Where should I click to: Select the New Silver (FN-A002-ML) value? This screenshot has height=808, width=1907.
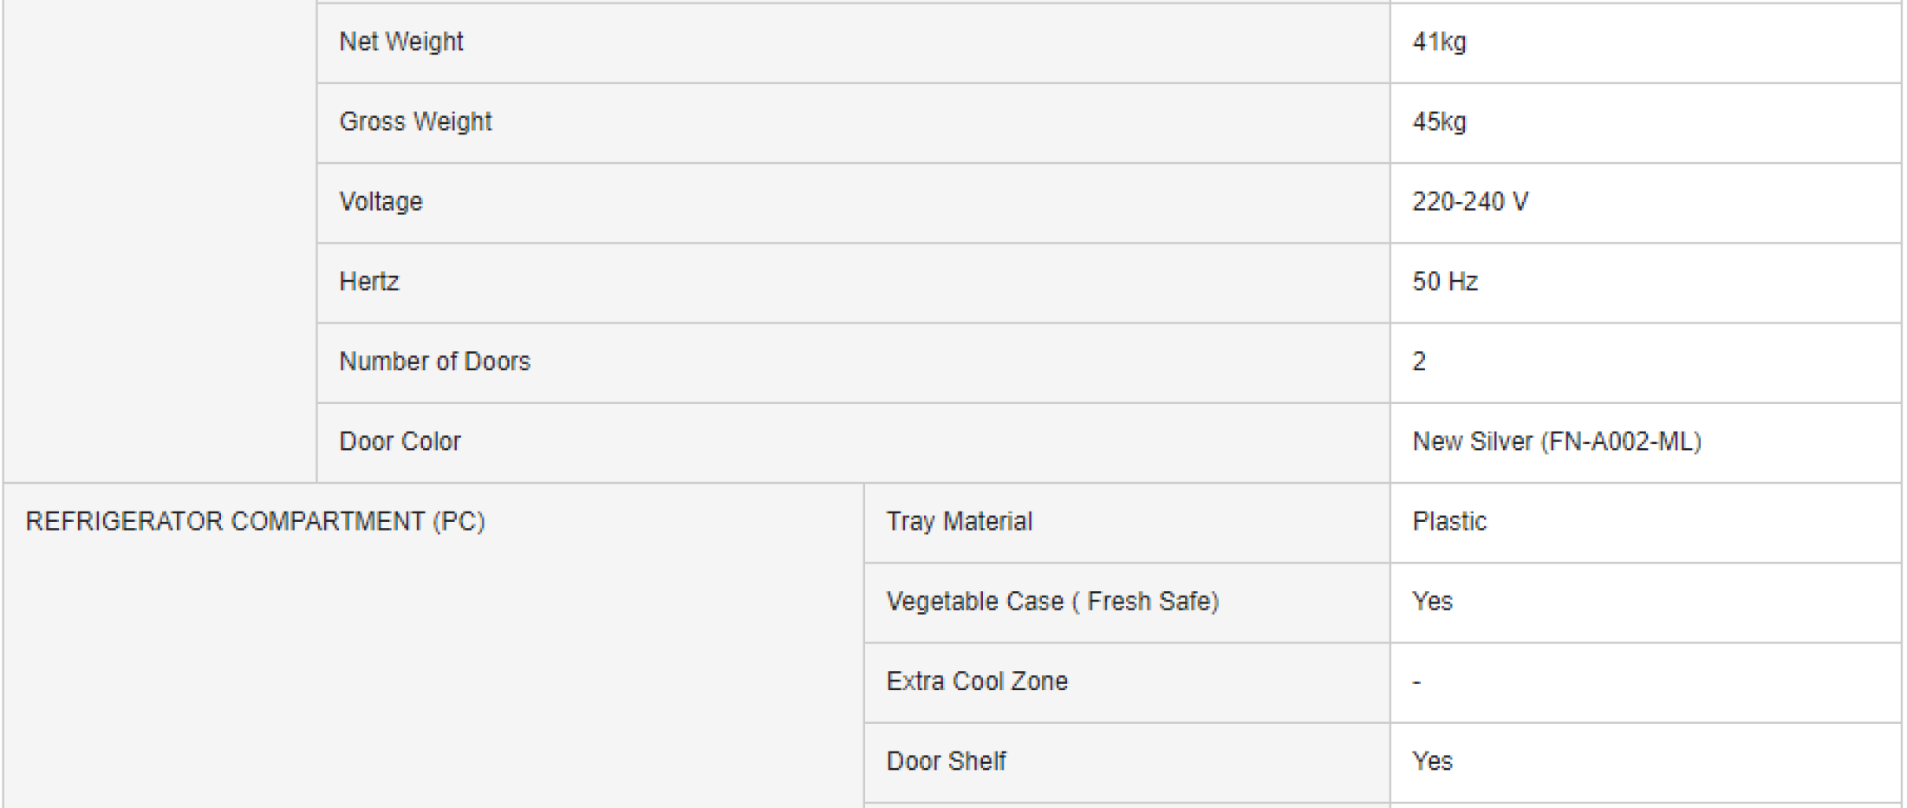tap(1557, 441)
